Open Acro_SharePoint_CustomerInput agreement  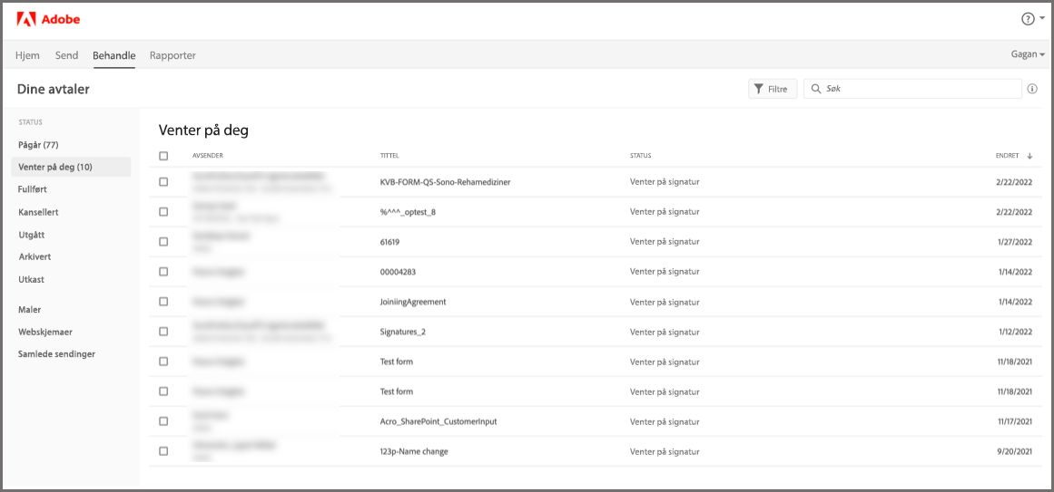coord(438,421)
